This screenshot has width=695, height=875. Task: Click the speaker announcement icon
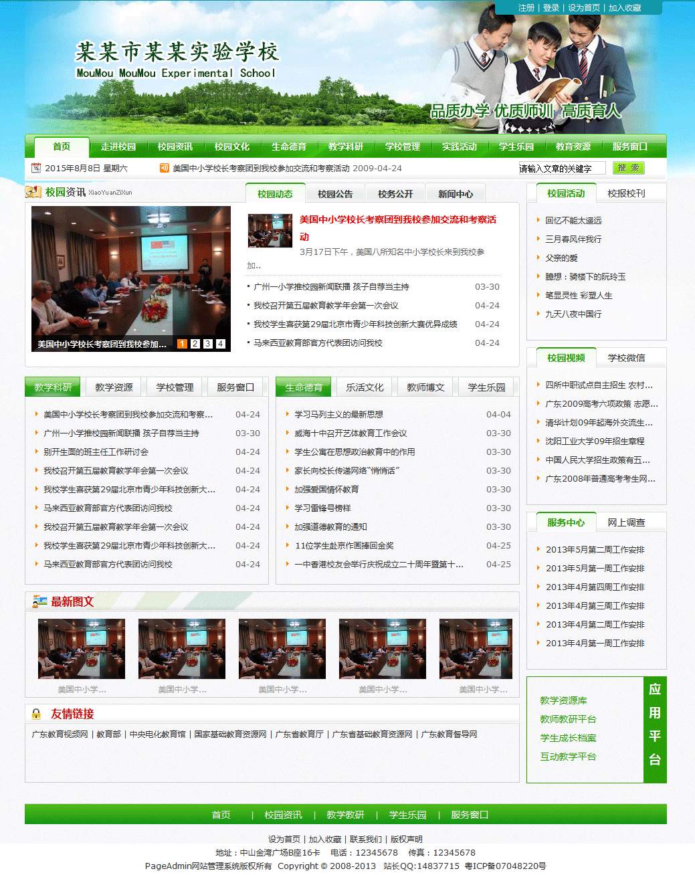click(164, 168)
